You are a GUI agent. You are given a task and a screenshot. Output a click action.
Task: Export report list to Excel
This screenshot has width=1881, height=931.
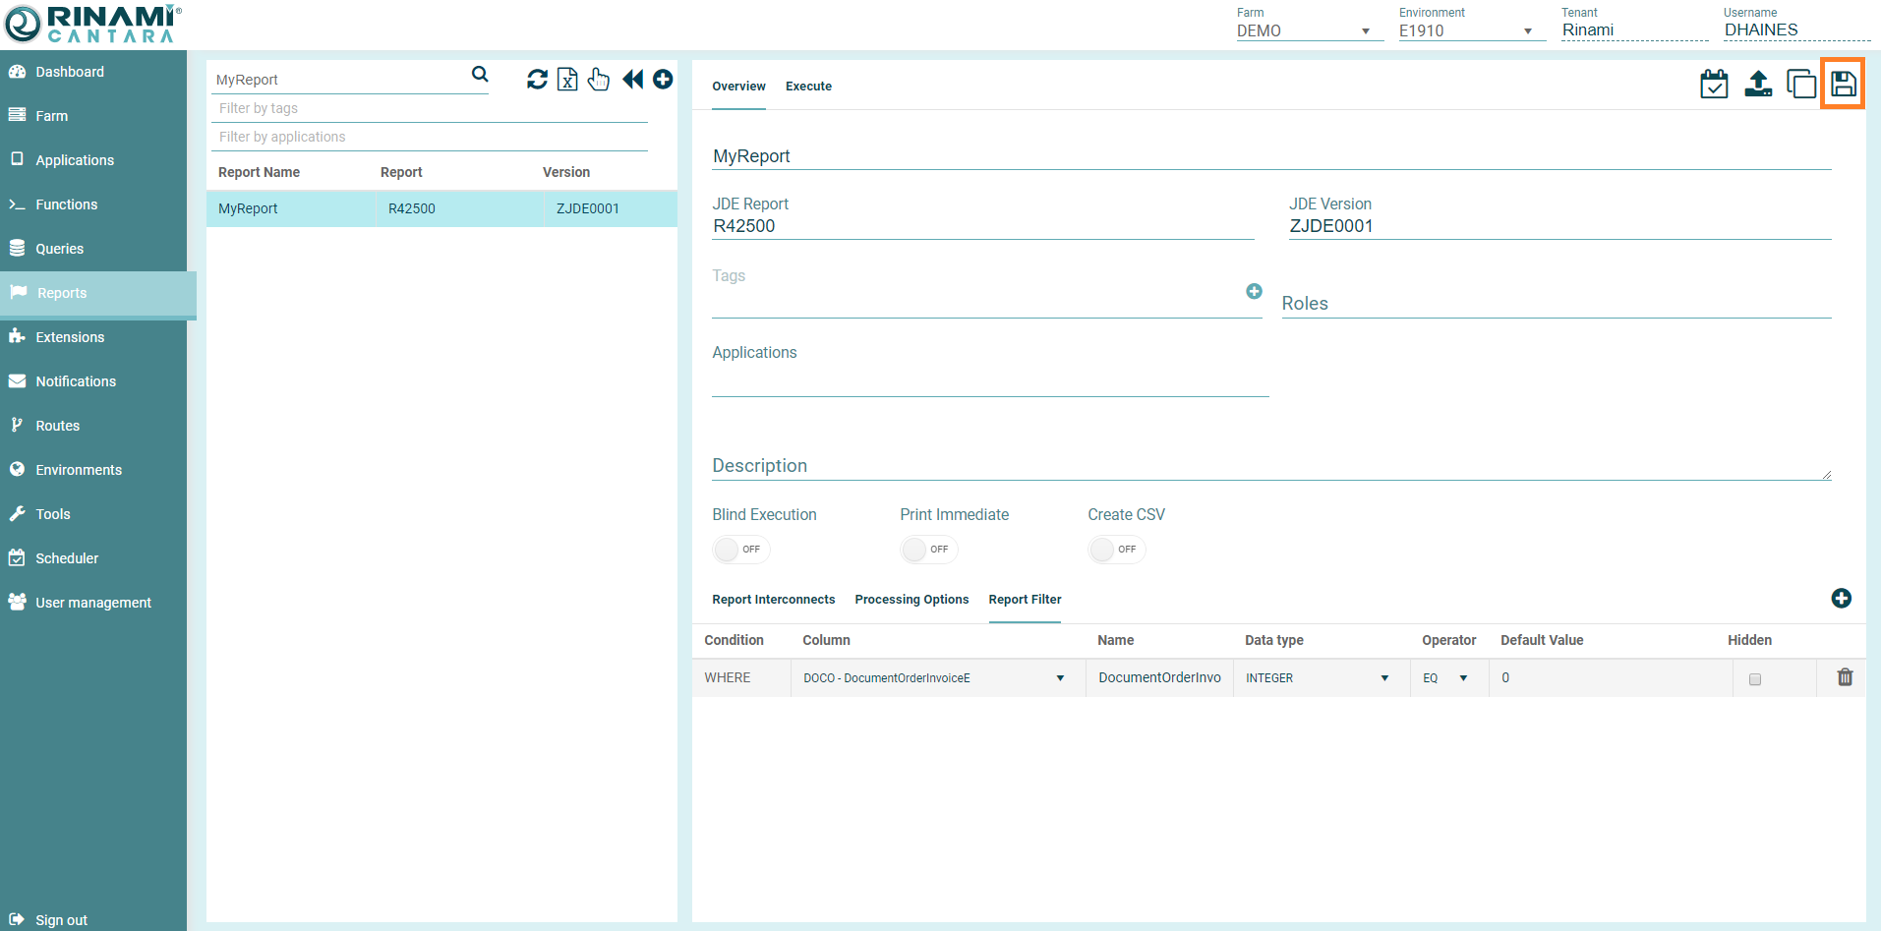[567, 80]
